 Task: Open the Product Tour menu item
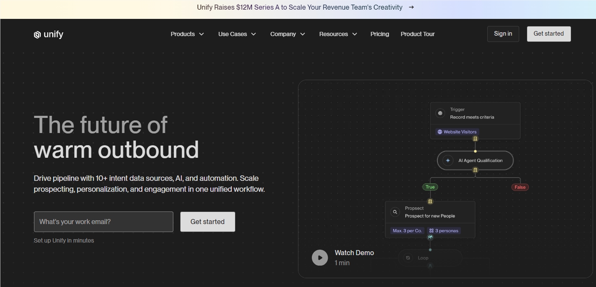[418, 34]
